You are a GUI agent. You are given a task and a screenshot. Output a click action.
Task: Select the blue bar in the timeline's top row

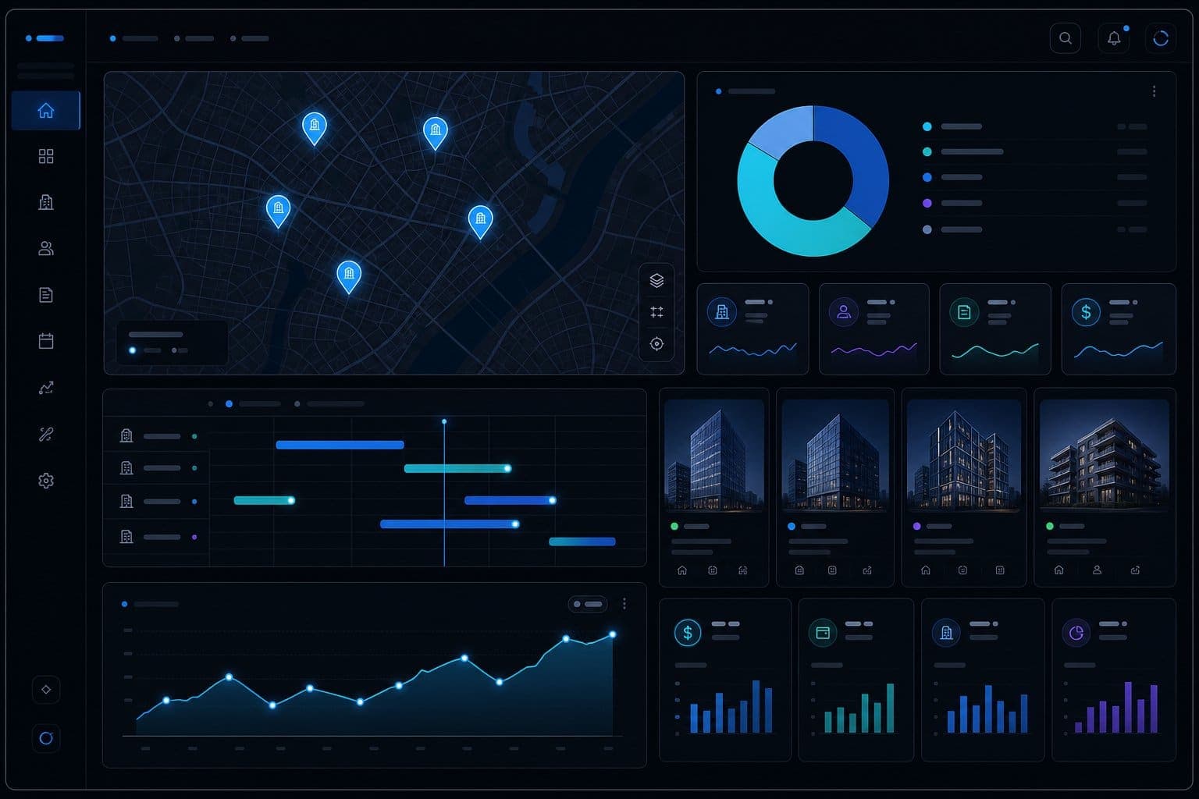click(x=340, y=445)
